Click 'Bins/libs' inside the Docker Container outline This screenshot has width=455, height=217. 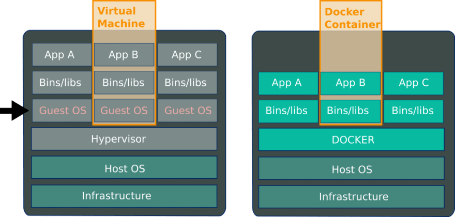(x=350, y=111)
